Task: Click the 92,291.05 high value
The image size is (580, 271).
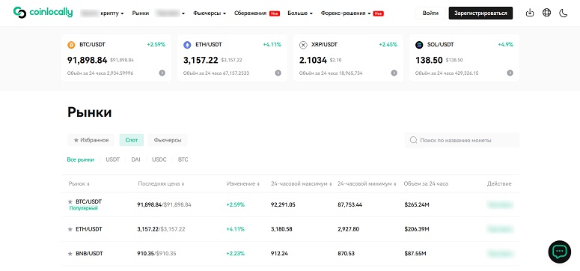Action: (283, 204)
